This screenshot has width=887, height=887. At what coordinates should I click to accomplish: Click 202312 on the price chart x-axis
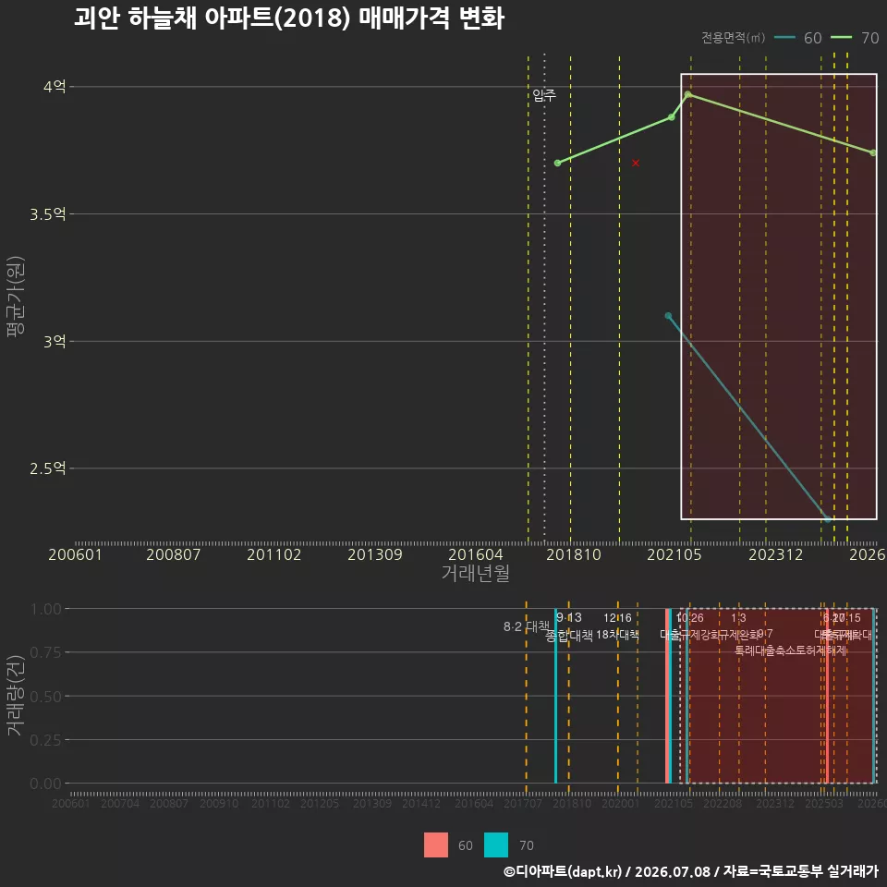[x=776, y=554]
